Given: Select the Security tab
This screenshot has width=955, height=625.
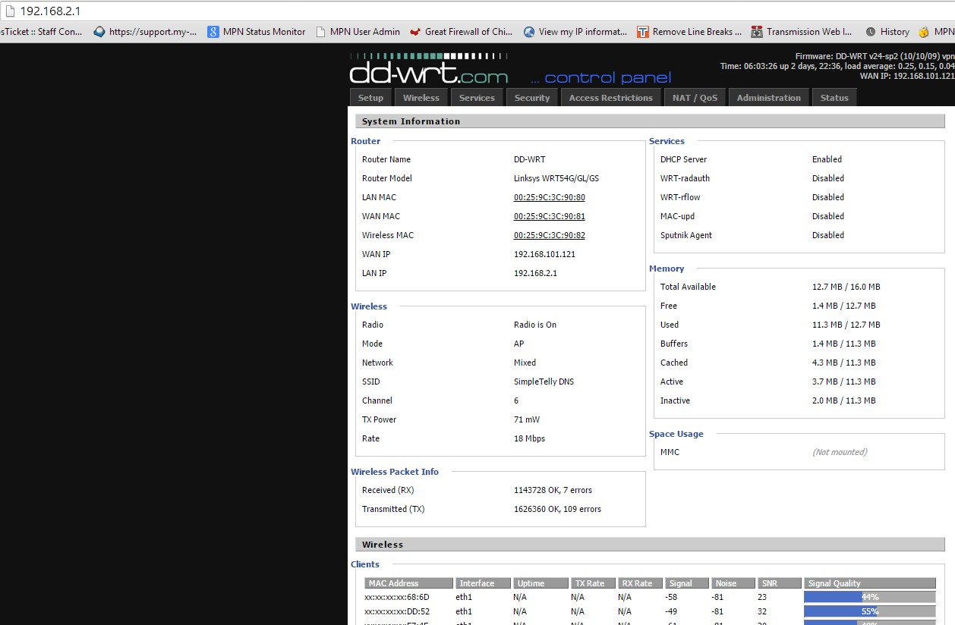Looking at the screenshot, I should tap(532, 98).
